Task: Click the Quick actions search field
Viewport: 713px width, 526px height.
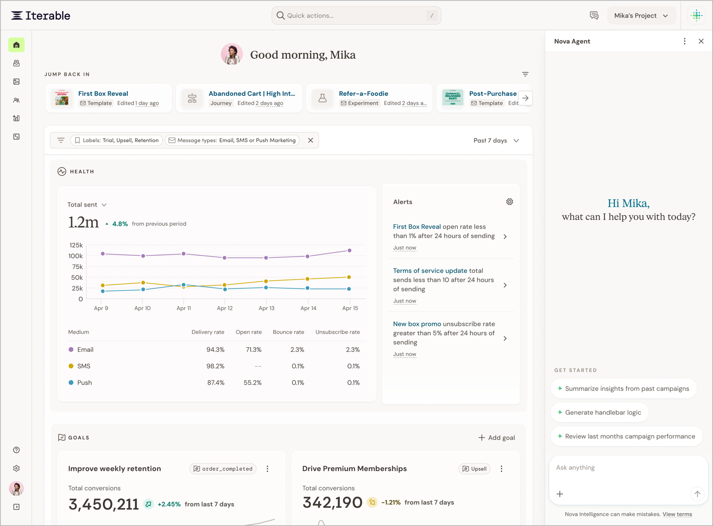Action: (x=356, y=16)
